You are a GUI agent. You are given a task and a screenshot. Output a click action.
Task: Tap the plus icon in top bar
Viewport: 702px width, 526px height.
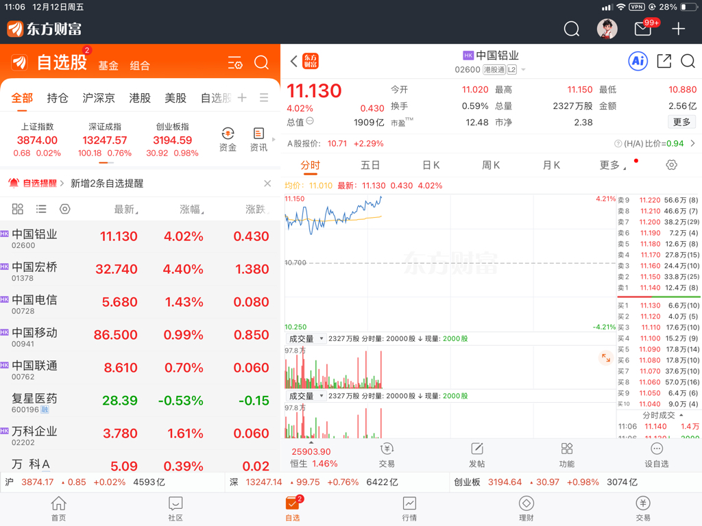[678, 29]
